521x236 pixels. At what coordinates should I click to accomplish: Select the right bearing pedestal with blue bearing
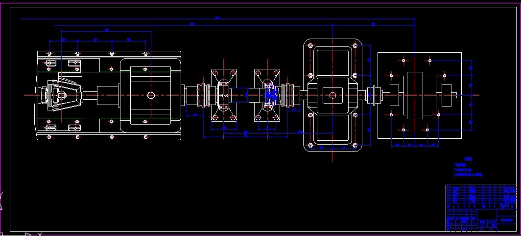tap(267, 95)
